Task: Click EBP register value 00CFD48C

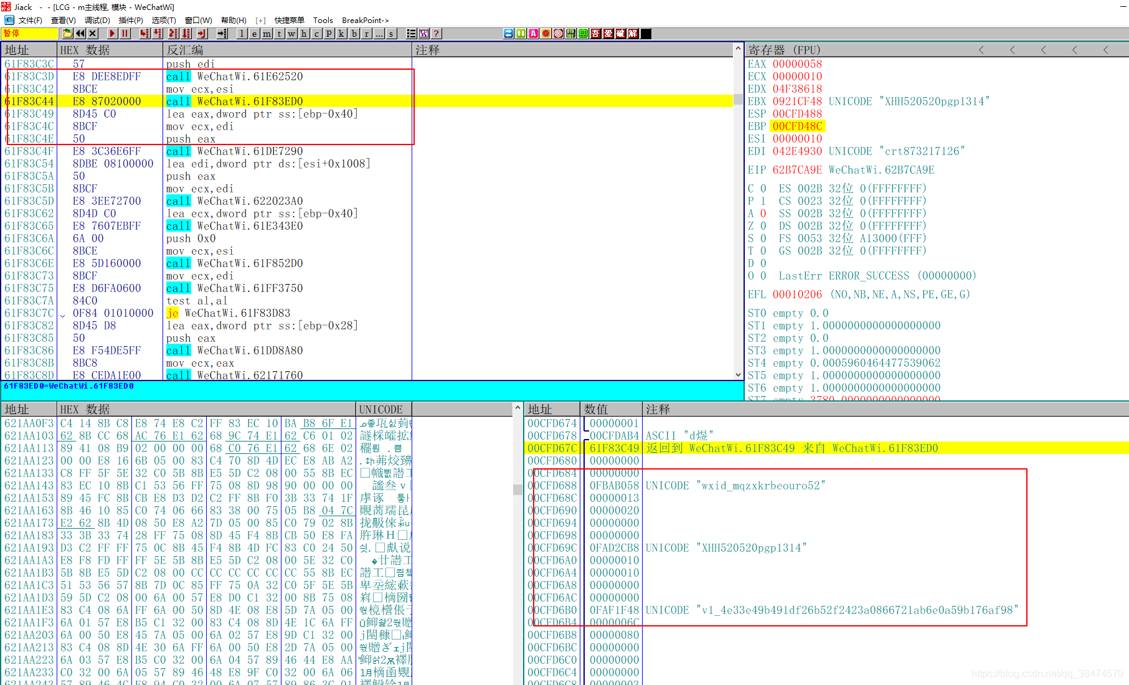Action: click(797, 126)
